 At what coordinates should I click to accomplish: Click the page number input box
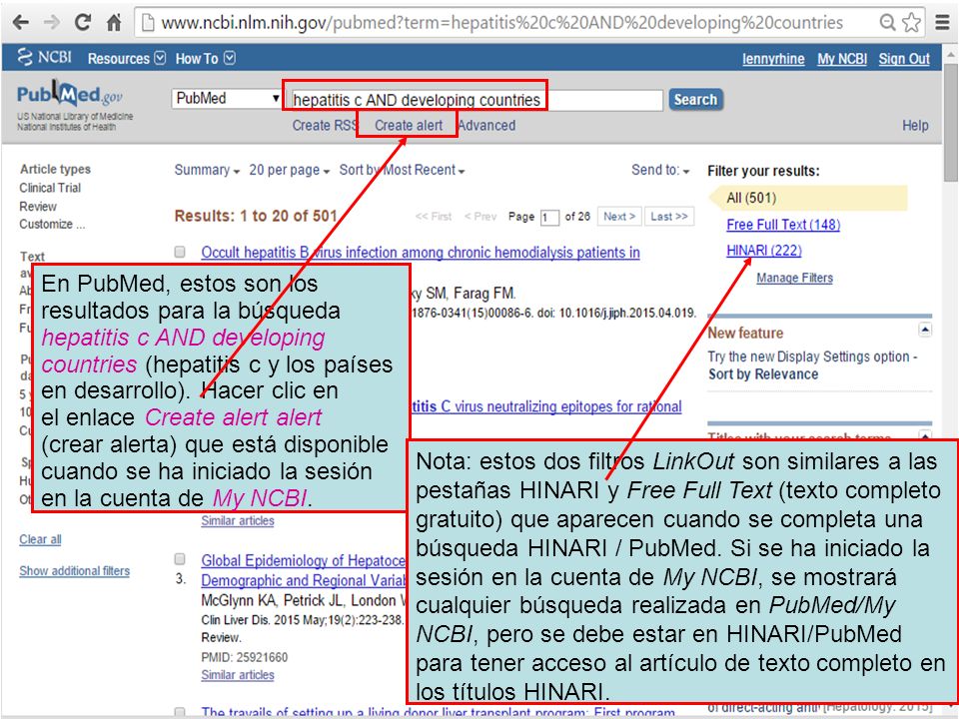pos(549,217)
